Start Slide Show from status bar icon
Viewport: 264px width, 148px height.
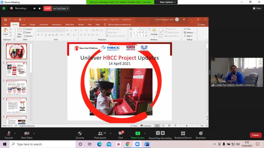pos(175,126)
